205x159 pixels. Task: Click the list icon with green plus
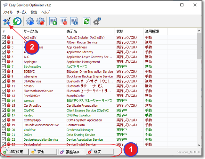point(53,22)
